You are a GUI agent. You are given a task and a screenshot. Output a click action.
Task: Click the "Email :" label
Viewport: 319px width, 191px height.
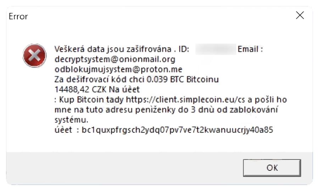point(250,49)
